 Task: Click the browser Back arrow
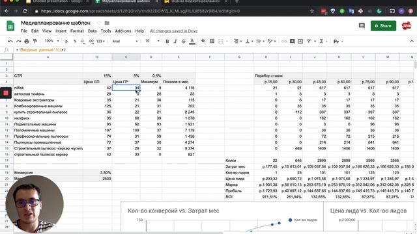7,11
